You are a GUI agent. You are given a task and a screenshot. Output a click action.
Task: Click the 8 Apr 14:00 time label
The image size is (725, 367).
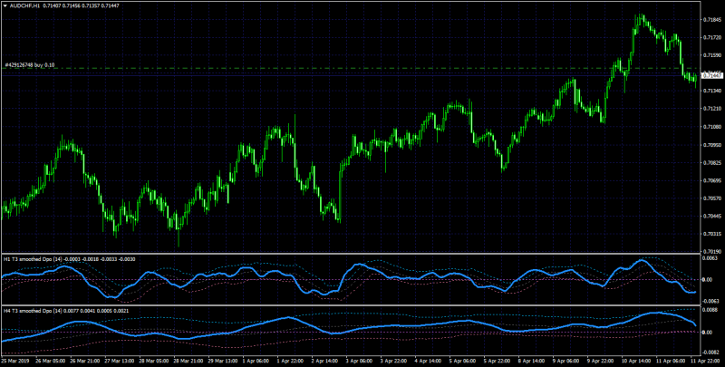tap(531, 360)
